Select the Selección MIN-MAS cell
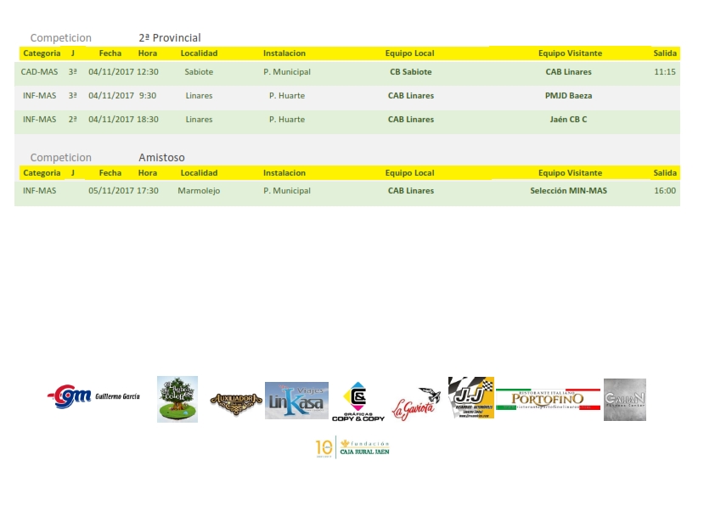 [x=568, y=191]
